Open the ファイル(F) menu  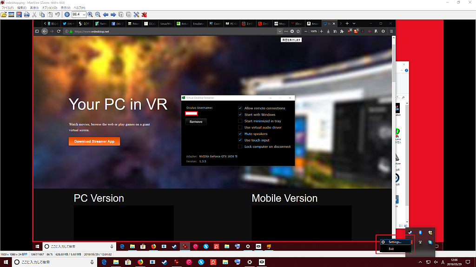(x=7, y=8)
